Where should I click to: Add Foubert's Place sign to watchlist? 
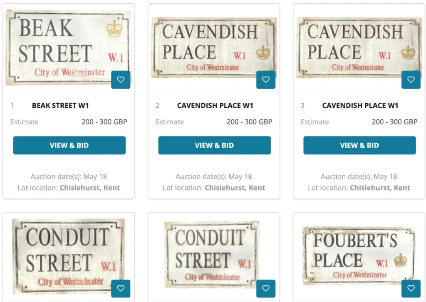click(411, 288)
